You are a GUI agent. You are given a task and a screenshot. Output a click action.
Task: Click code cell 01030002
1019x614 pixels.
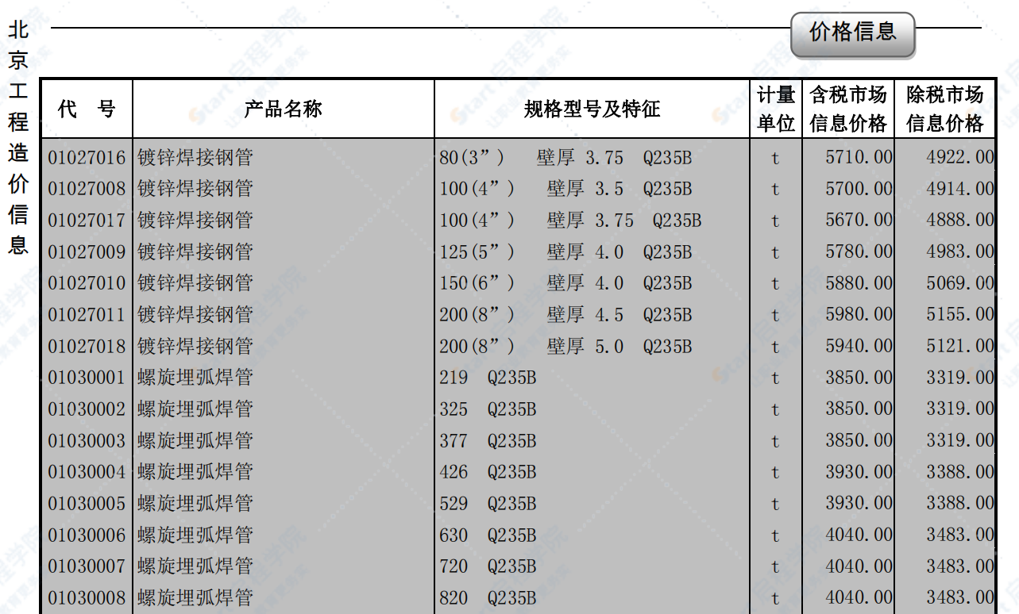(87, 409)
